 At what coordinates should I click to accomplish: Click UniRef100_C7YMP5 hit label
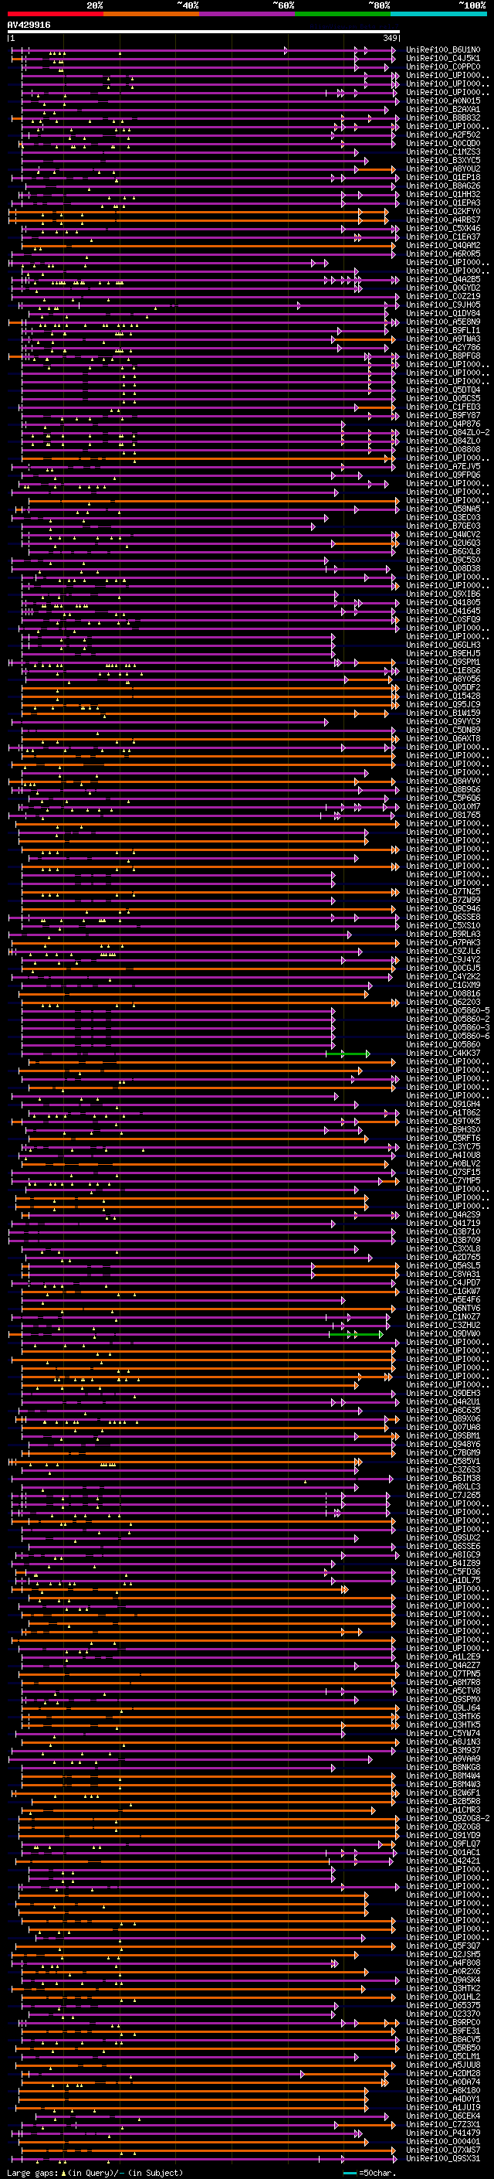click(443, 1181)
